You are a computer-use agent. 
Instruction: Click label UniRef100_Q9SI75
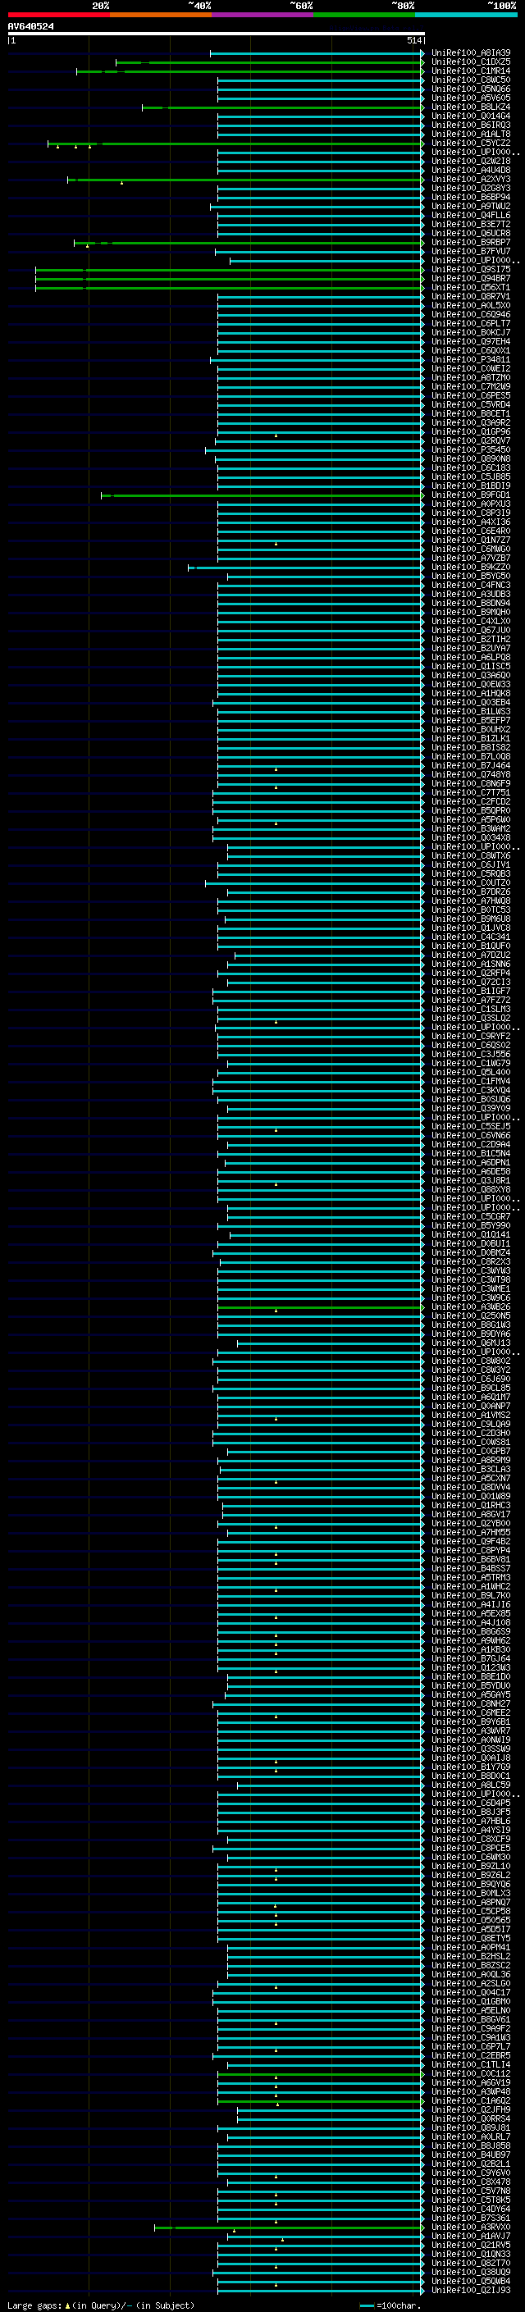[x=471, y=270]
